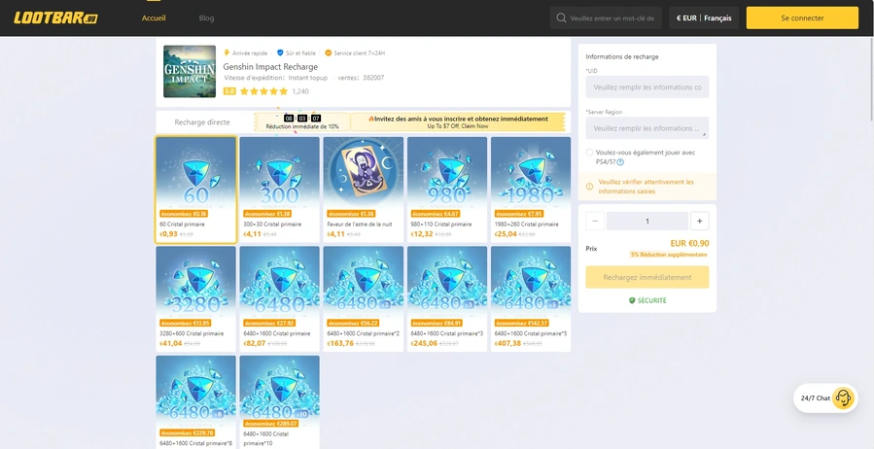
Task: Open the EUR / Français currency-language selector
Action: pos(704,17)
